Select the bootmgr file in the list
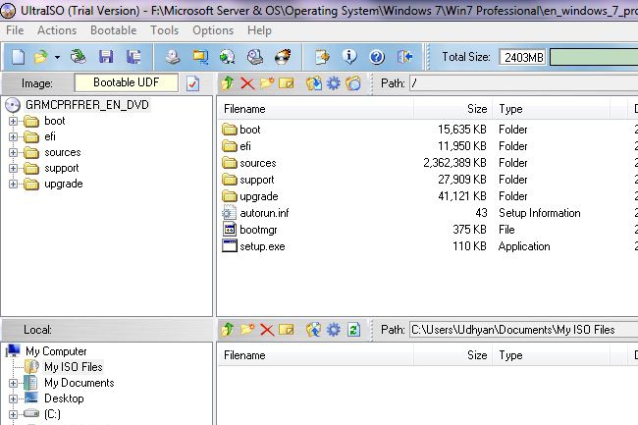The image size is (638, 425). pyautogui.click(x=258, y=230)
